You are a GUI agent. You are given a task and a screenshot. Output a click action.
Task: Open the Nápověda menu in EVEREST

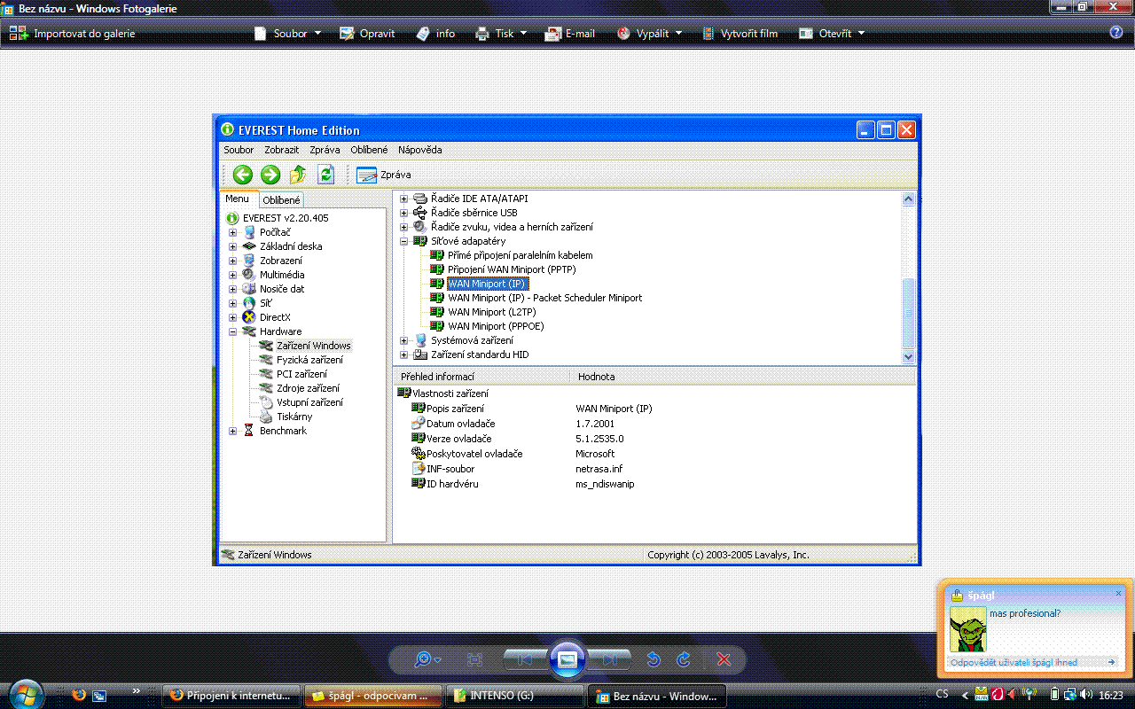[x=419, y=150]
